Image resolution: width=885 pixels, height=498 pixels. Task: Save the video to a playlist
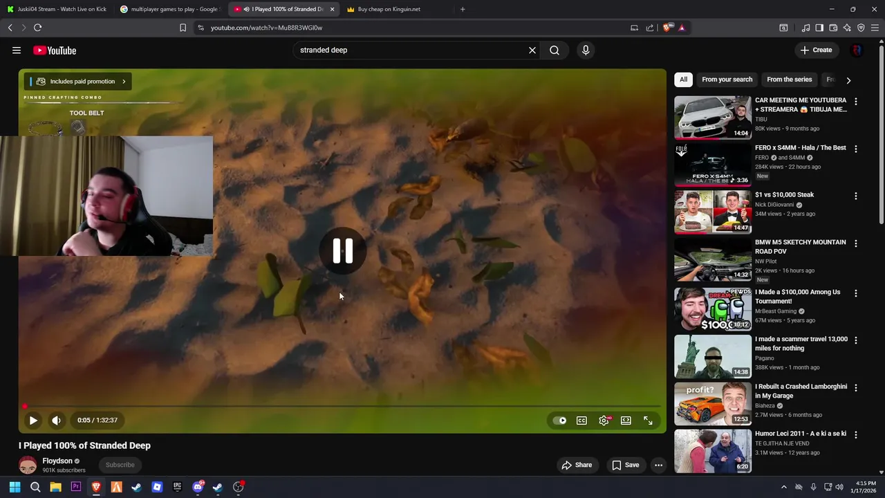(625, 465)
